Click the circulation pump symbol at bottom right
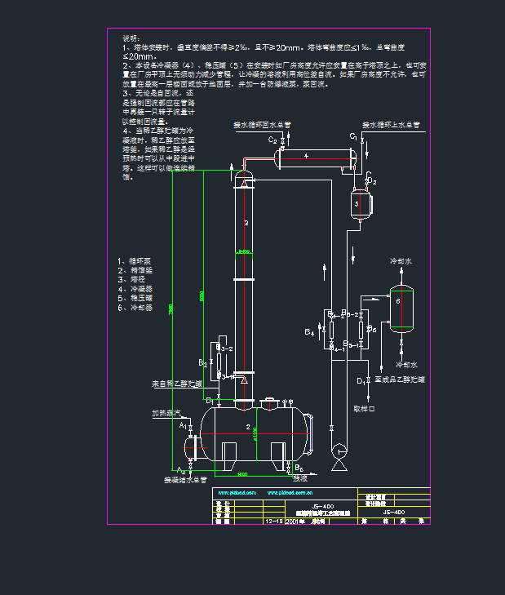This screenshot has width=505, height=595. [338, 451]
